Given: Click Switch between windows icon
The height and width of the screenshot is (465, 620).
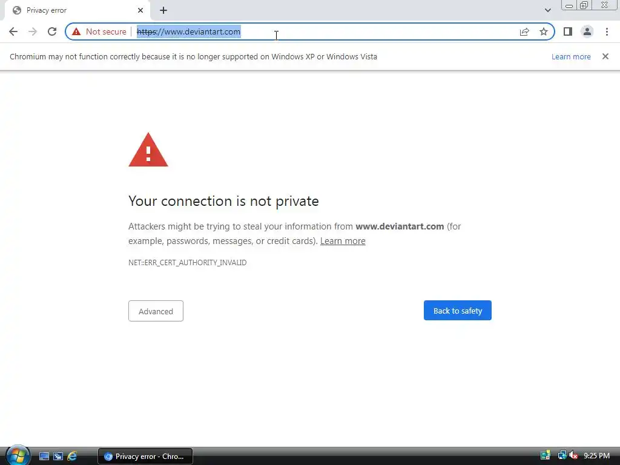Looking at the screenshot, I should point(58,457).
